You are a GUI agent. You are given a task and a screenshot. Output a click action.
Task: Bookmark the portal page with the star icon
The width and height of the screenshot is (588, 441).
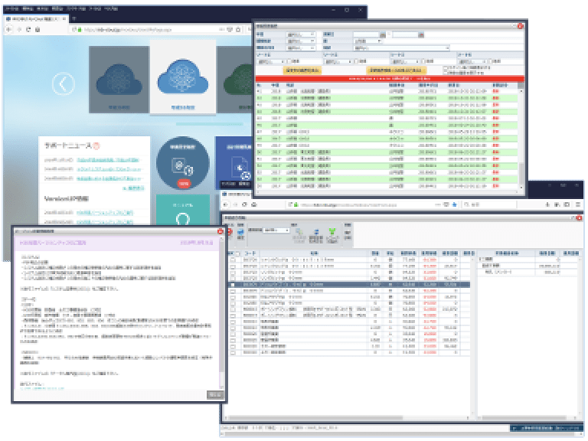coord(238,29)
